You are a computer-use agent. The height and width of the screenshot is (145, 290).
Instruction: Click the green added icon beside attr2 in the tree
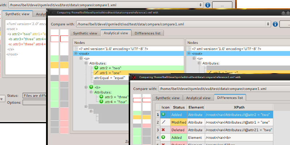pyautogui.click(x=96, y=68)
